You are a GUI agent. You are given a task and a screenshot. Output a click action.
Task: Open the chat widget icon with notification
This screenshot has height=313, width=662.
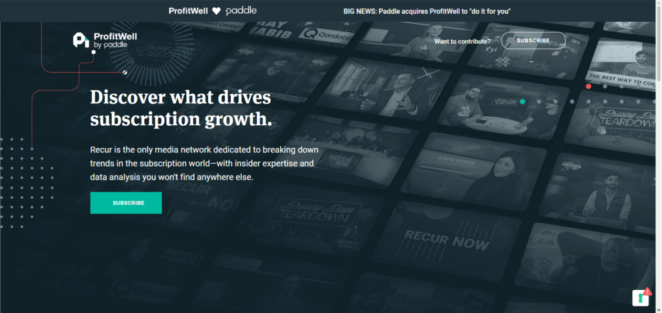pos(640,297)
